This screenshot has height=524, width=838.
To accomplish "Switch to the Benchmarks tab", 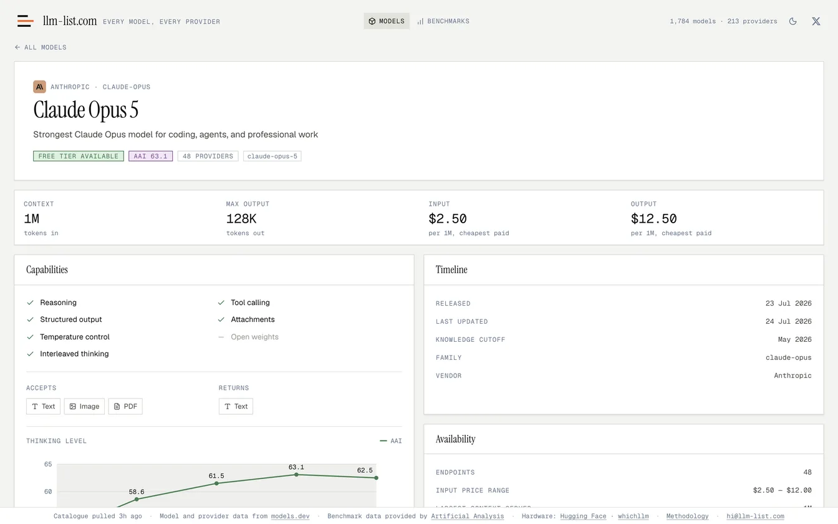I will coord(443,21).
